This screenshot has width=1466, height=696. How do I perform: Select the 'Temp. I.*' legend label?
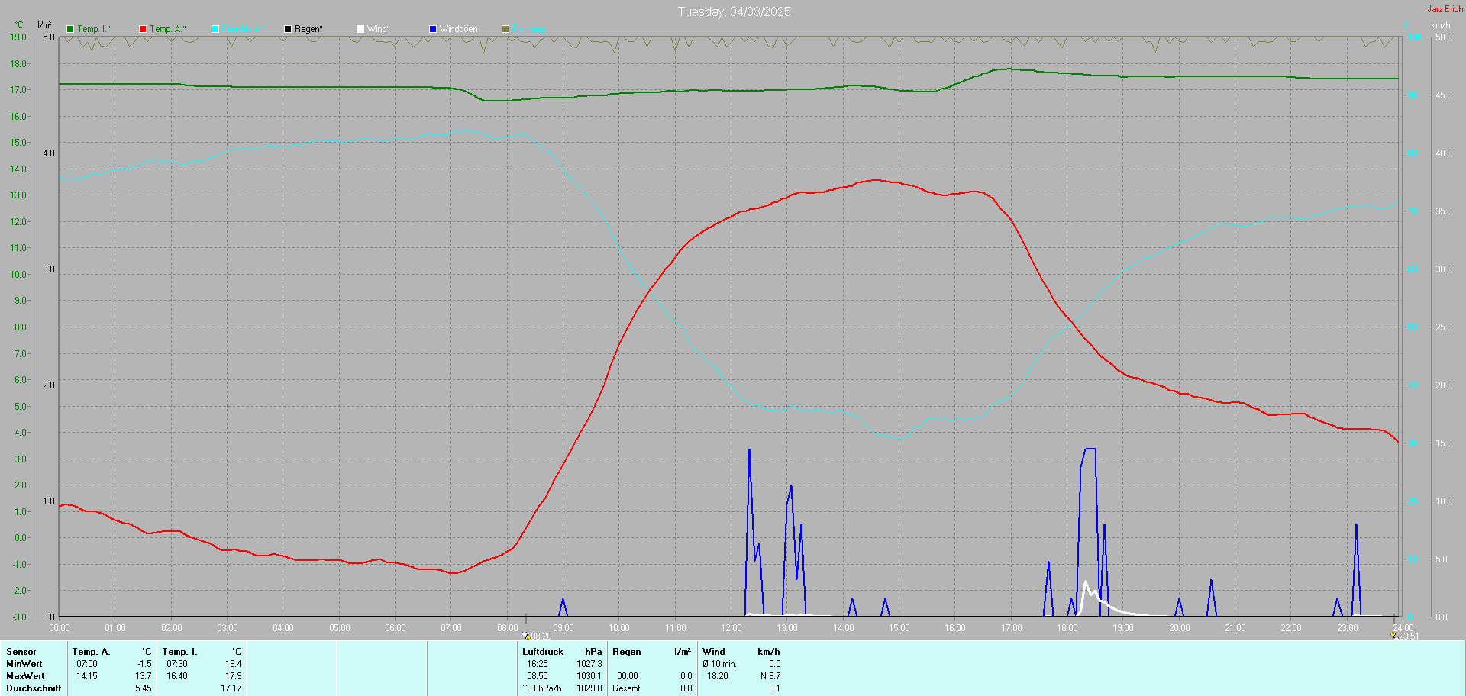tap(94, 29)
